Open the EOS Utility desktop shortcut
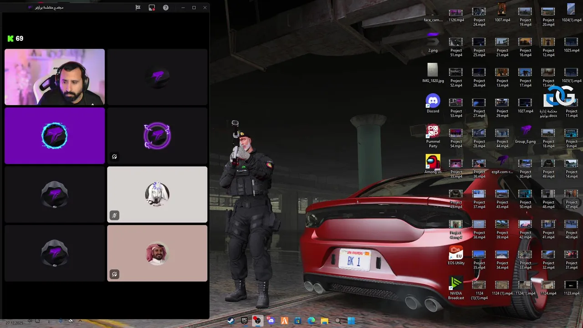This screenshot has width=583, height=328. pyautogui.click(x=456, y=256)
